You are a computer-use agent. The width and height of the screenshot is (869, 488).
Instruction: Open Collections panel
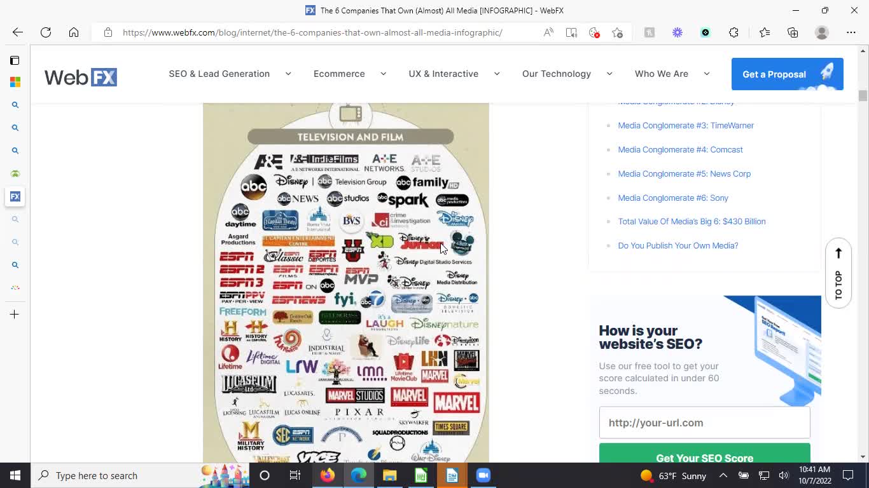point(793,32)
